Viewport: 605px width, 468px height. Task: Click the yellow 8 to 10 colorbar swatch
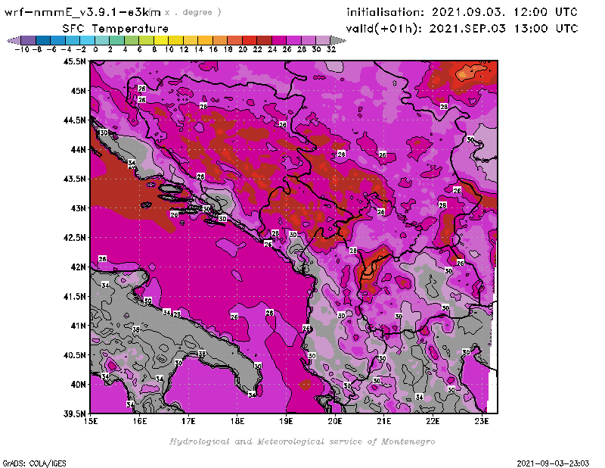point(161,40)
